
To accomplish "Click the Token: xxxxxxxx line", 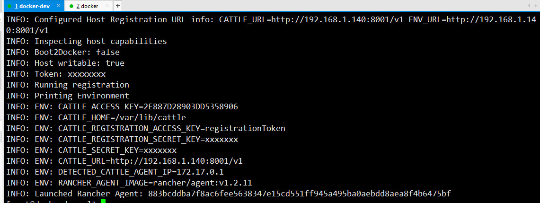I will point(56,74).
